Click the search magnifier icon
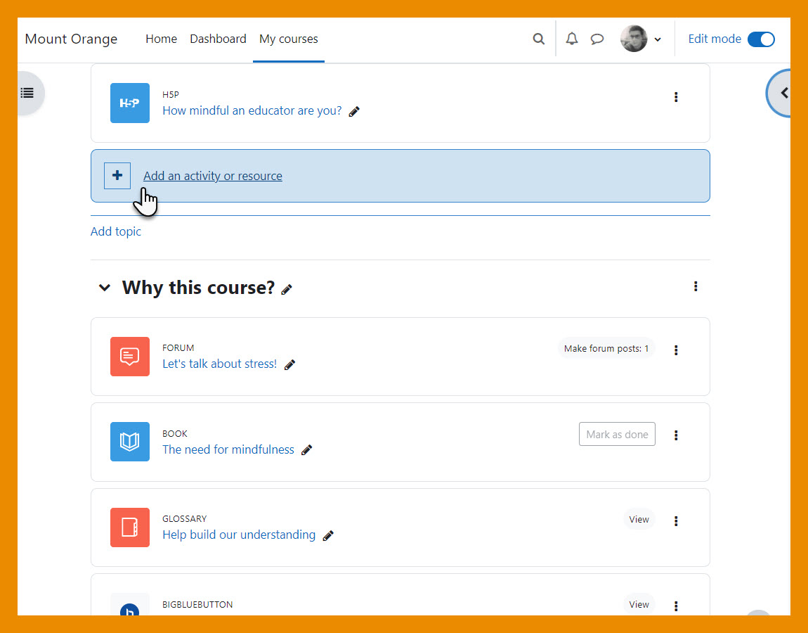The width and height of the screenshot is (808, 633). click(538, 39)
